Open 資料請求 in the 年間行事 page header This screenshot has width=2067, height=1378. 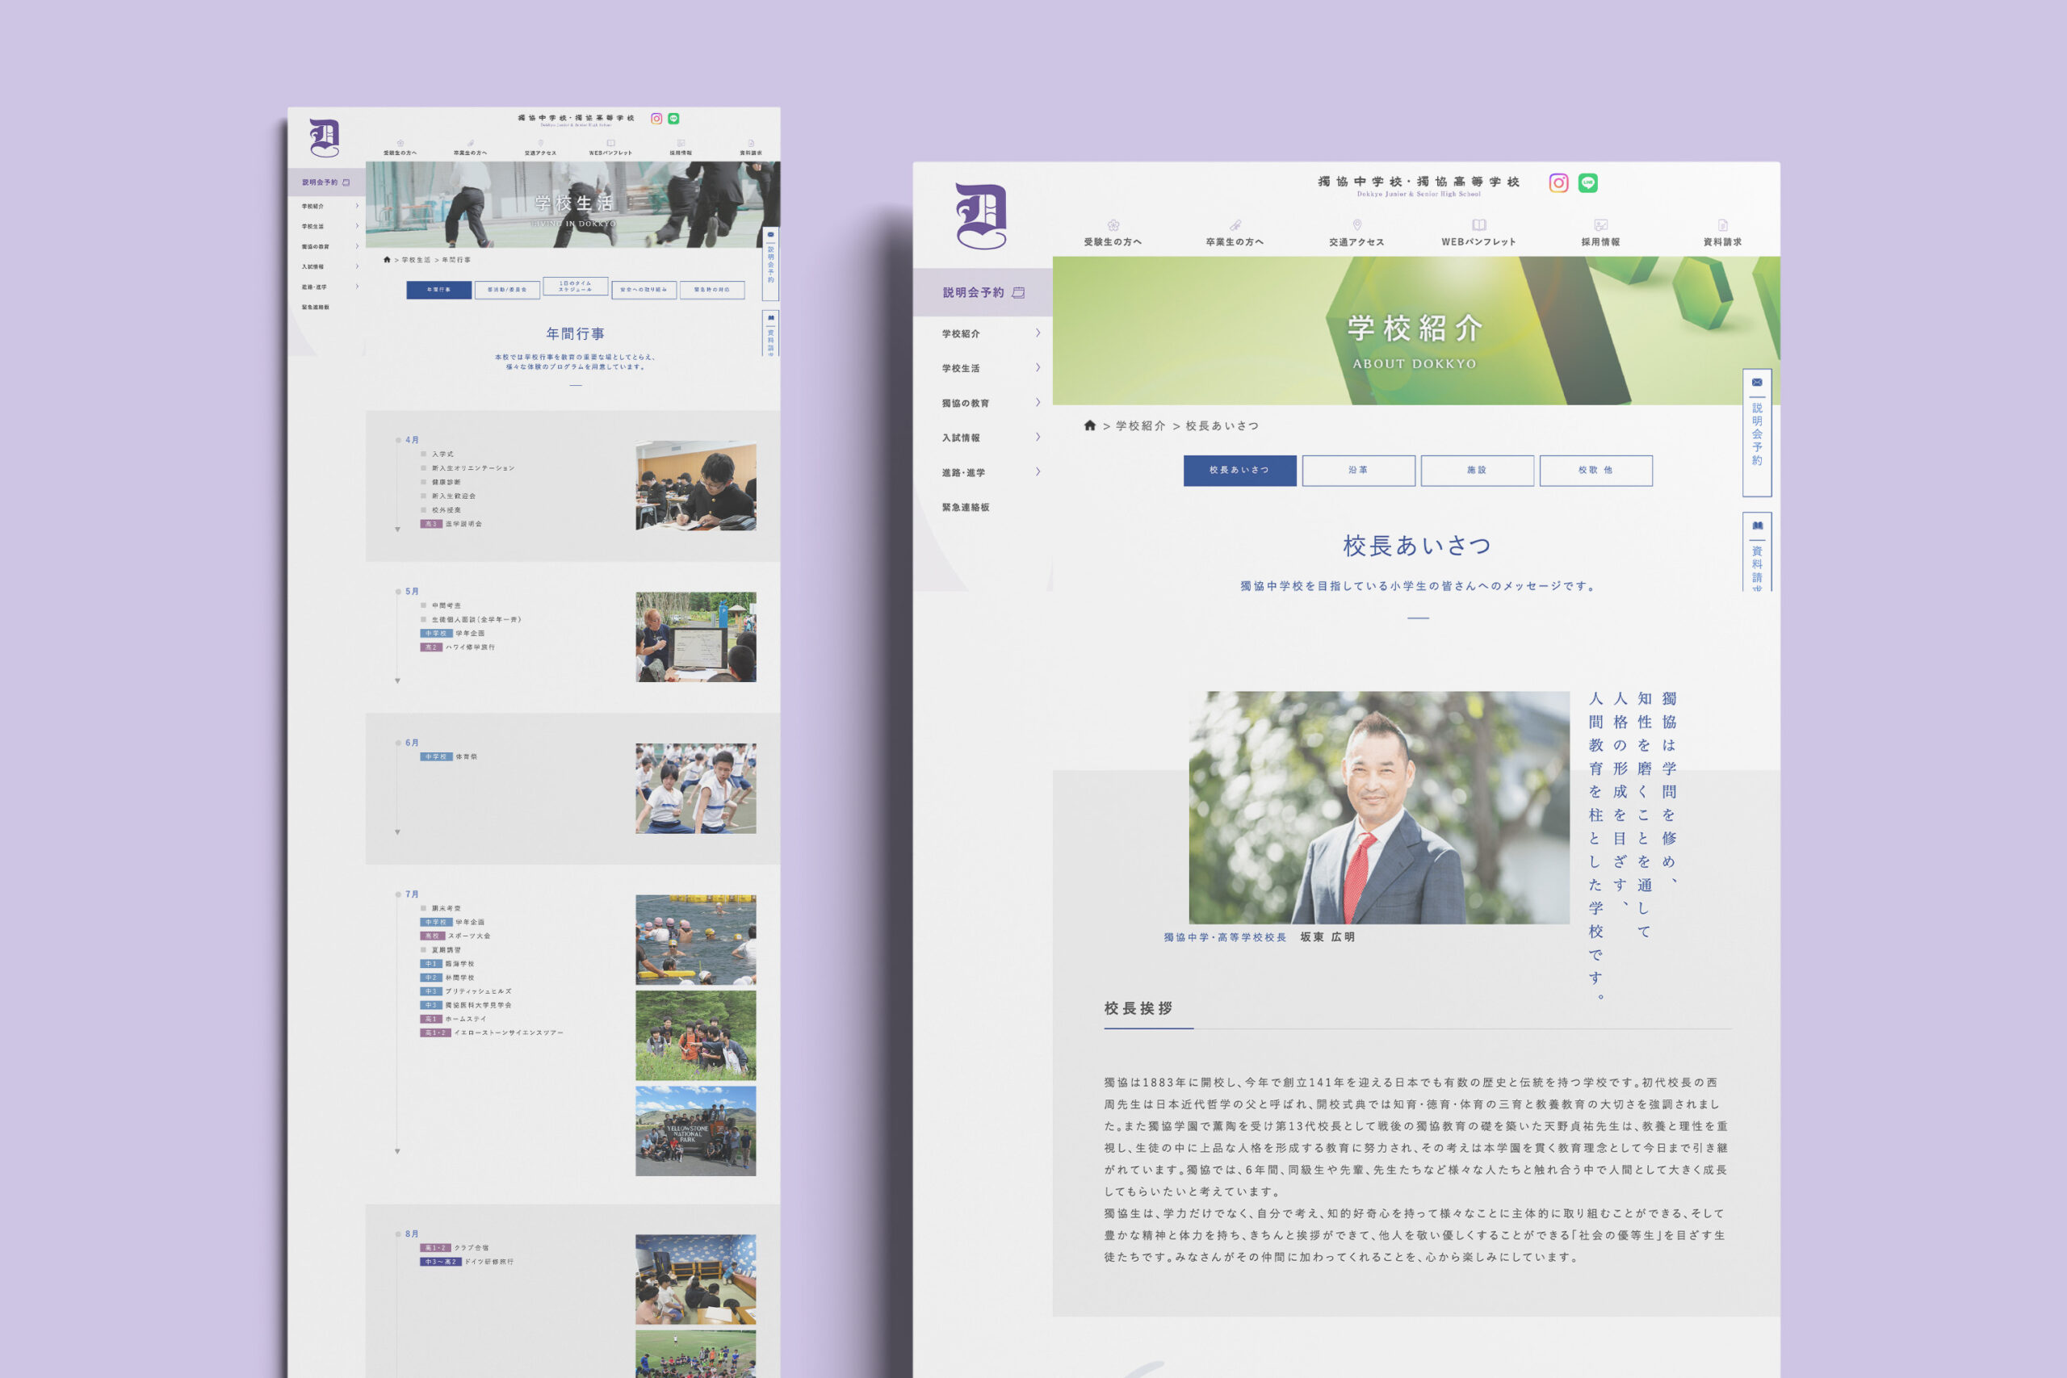coord(751,148)
